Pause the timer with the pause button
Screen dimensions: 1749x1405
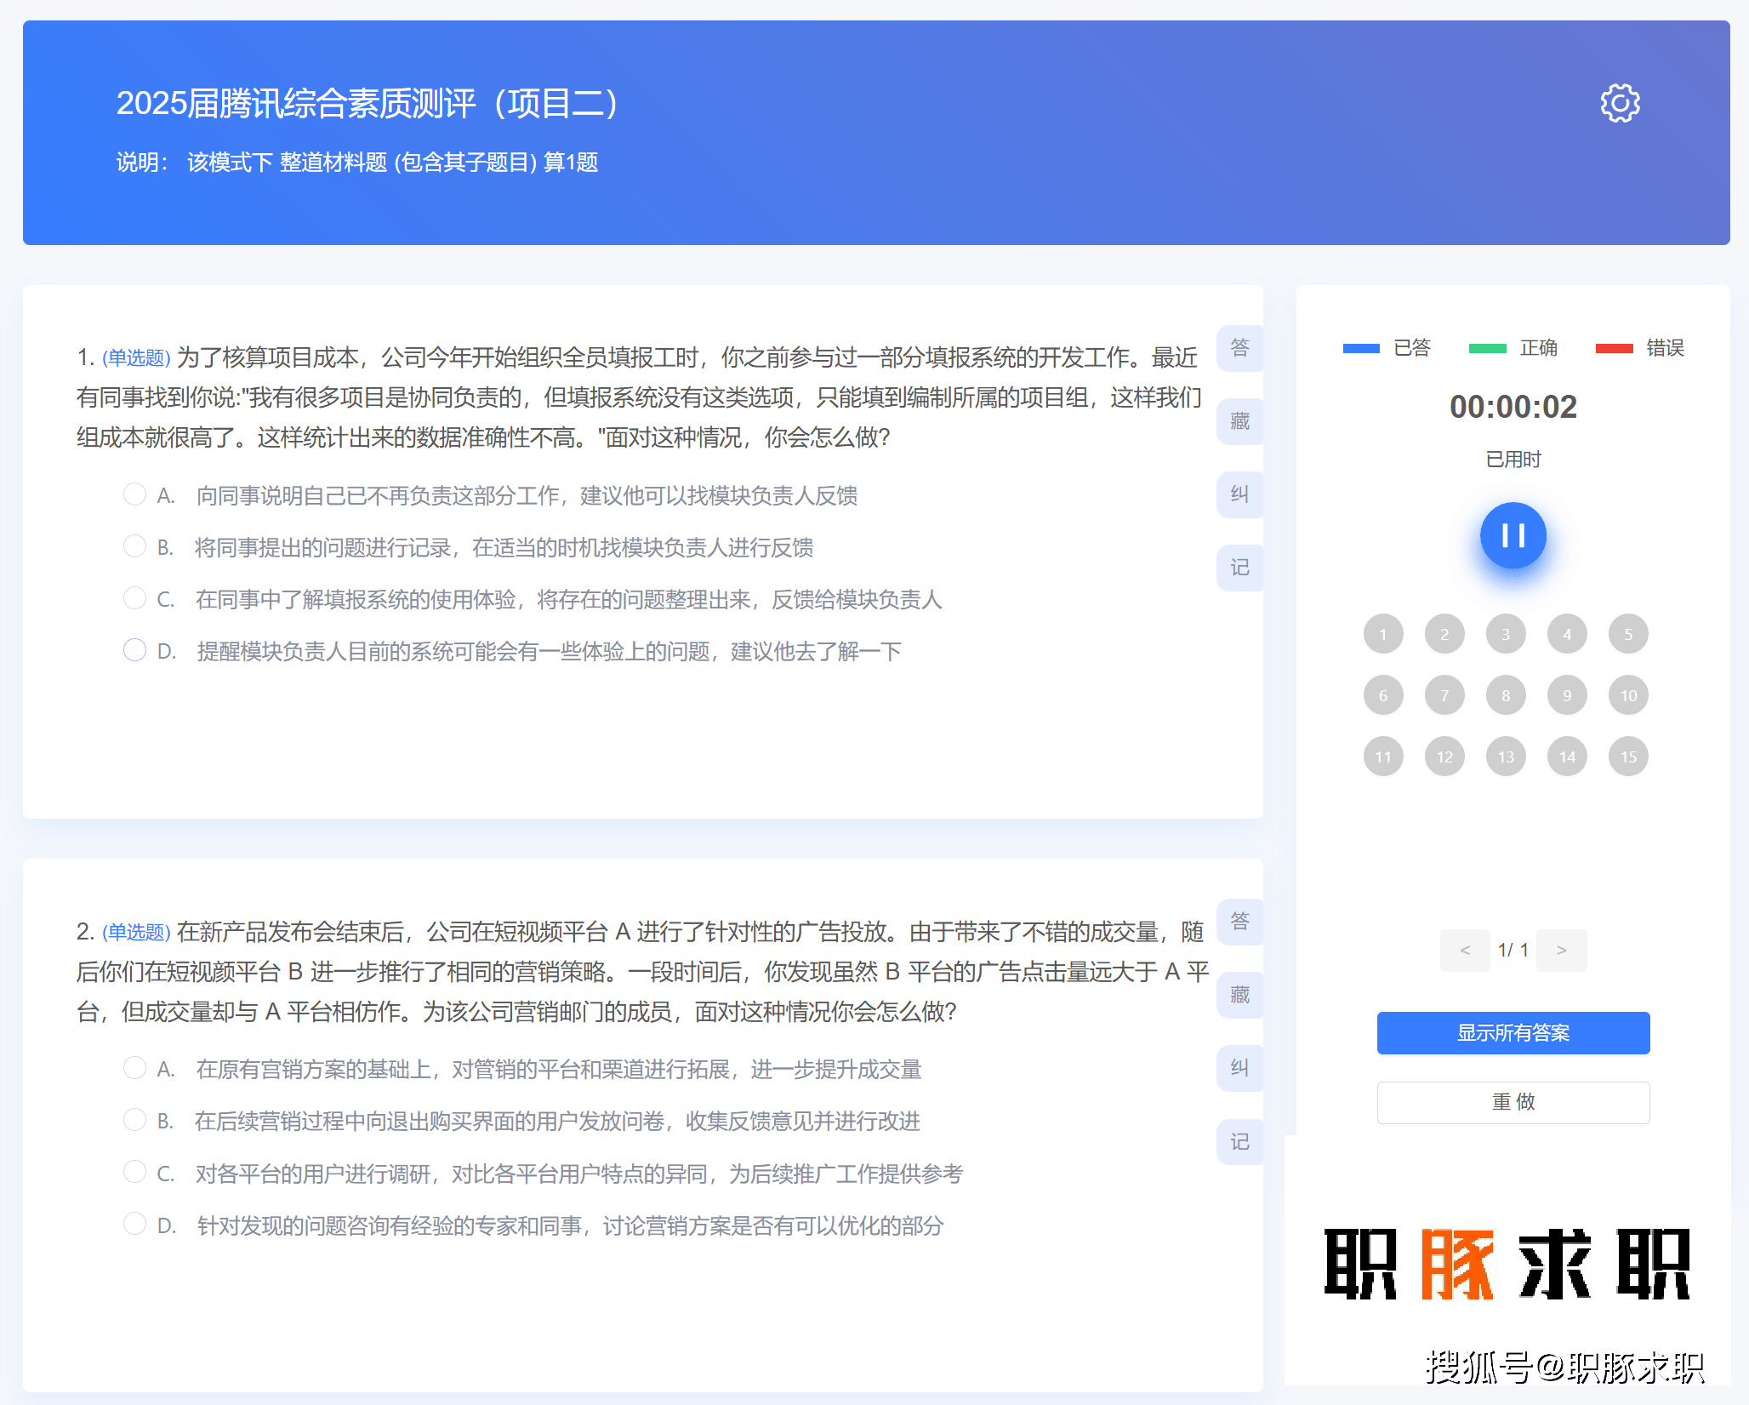point(1513,535)
